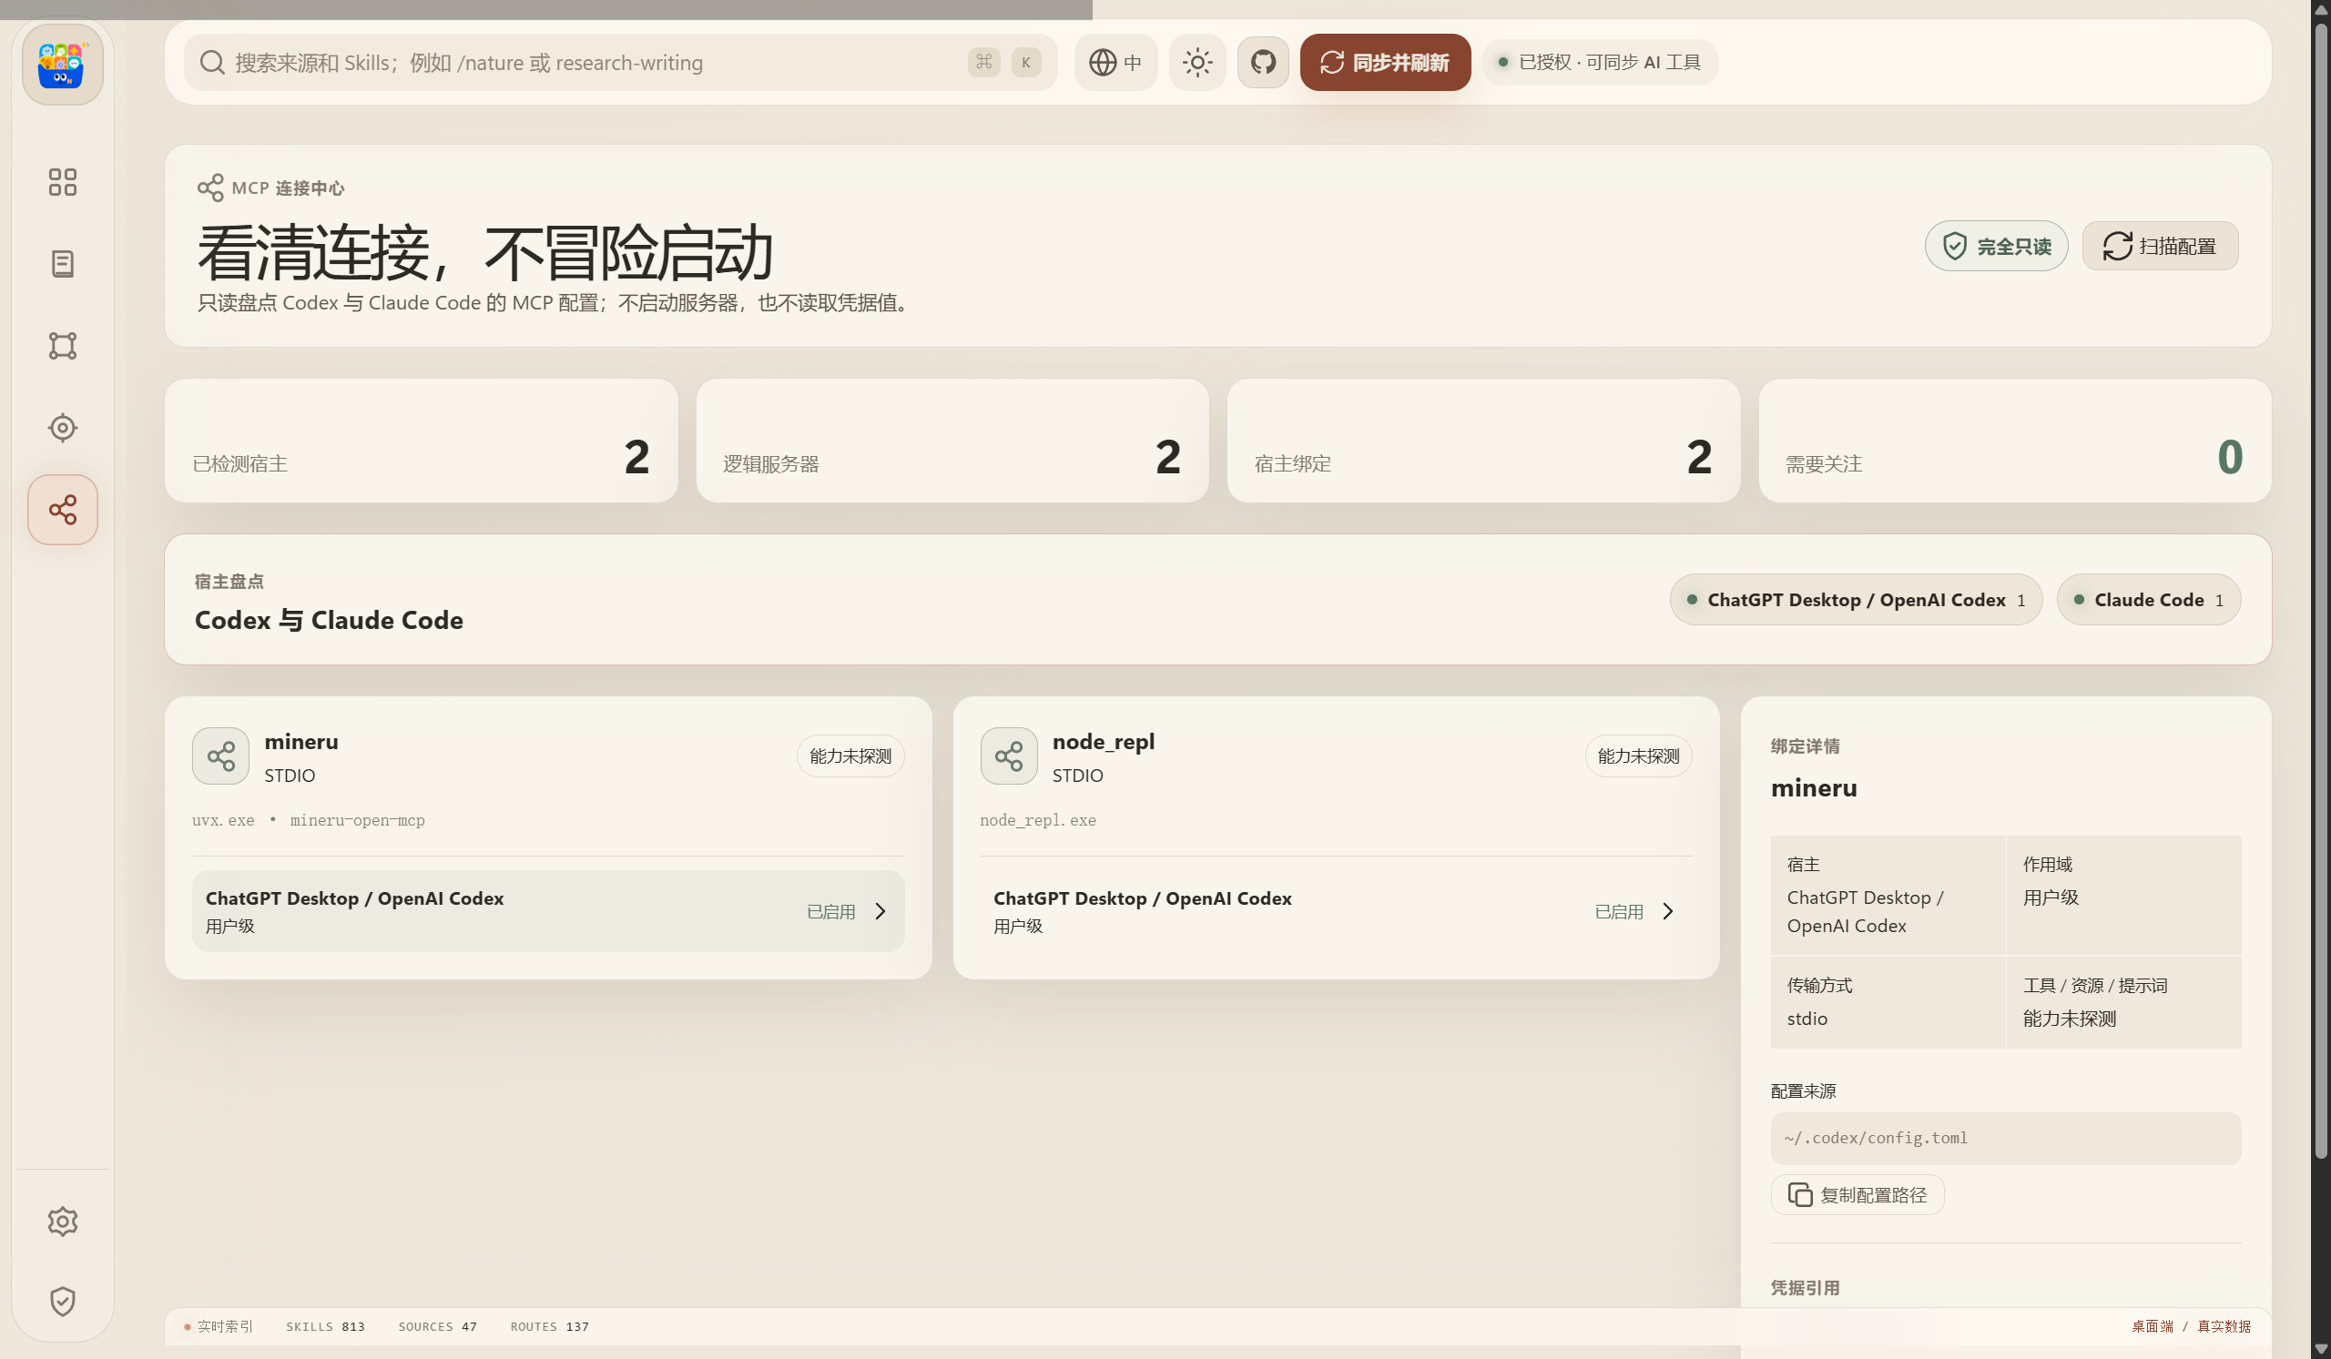
Task: Filter by Claude Code host chip
Action: point(2148,600)
